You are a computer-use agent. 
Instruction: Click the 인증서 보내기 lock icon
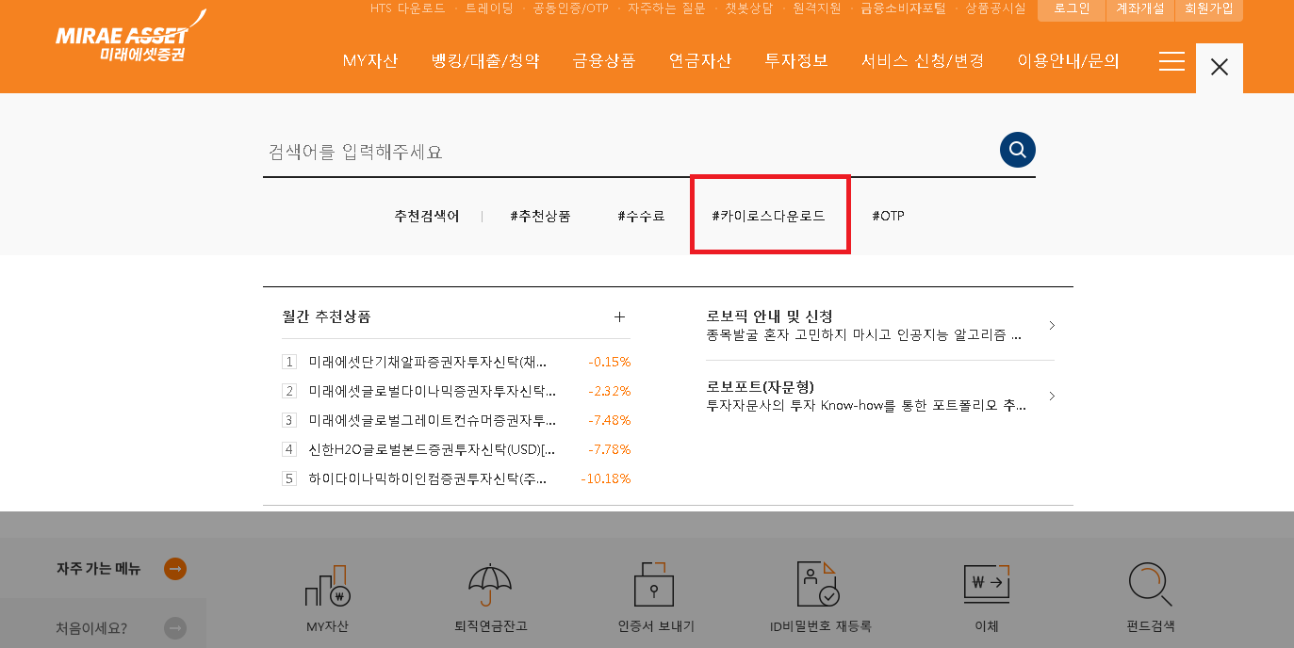(x=654, y=585)
